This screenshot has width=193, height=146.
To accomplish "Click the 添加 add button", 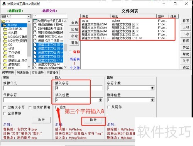I will (74, 29).
